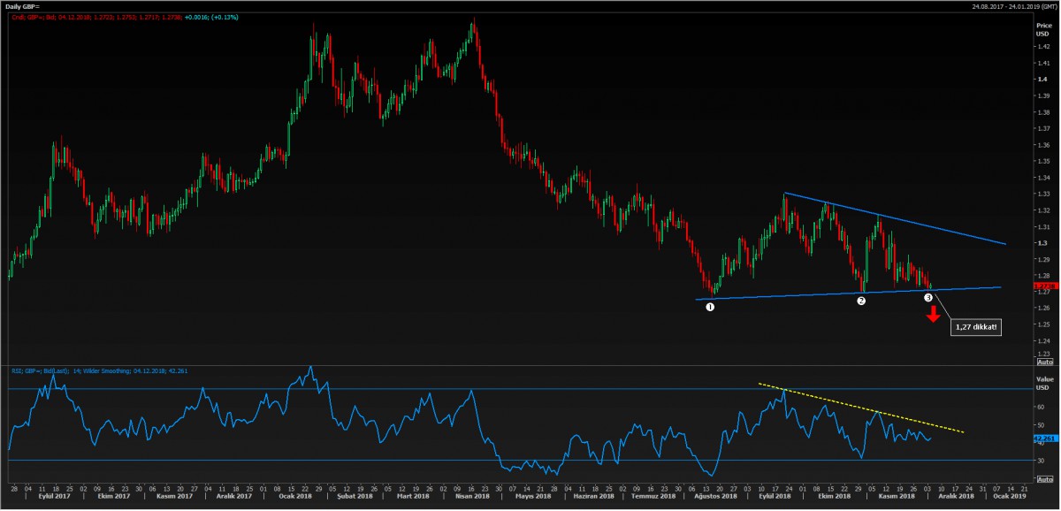
Task: Select the '1,27 dikkat!' callout box
Action: pos(975,327)
